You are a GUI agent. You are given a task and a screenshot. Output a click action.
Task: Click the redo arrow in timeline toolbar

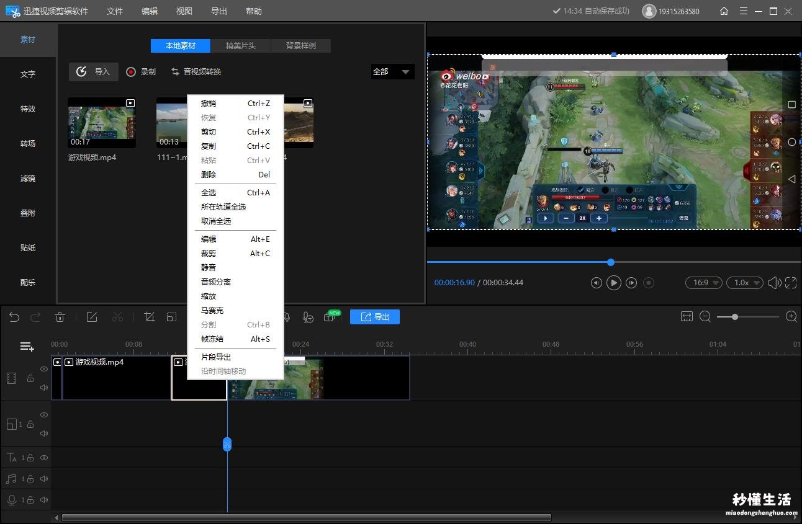tap(35, 317)
